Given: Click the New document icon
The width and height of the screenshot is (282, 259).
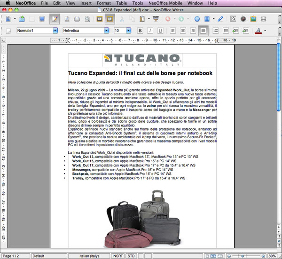Looking at the screenshot, I should click(8, 19).
